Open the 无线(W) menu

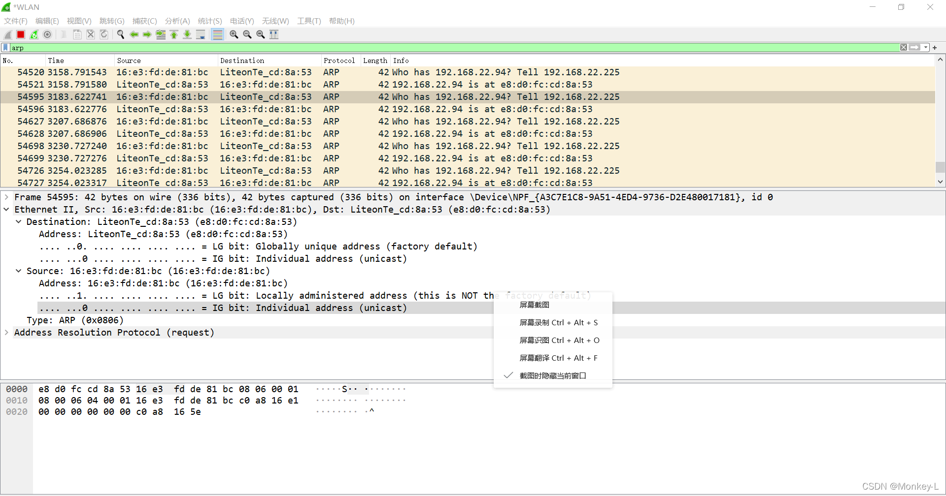pos(275,21)
